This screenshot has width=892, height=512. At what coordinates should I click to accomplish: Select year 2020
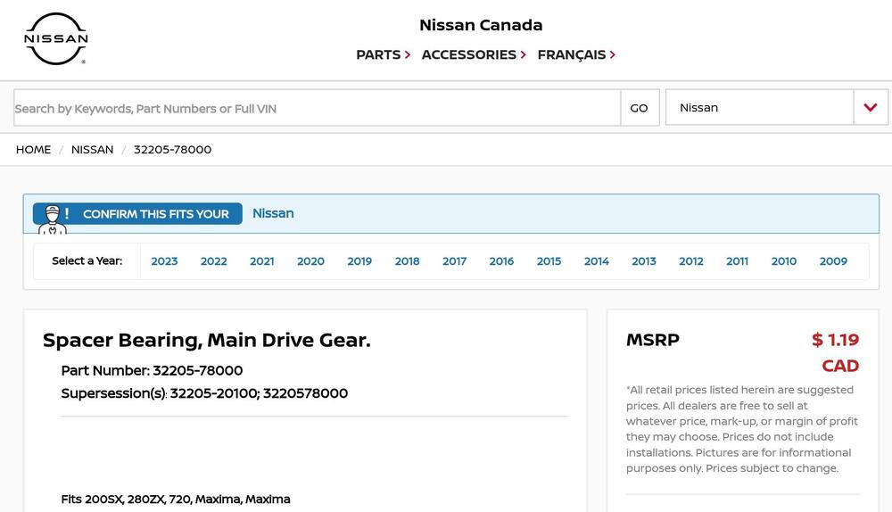pos(310,261)
